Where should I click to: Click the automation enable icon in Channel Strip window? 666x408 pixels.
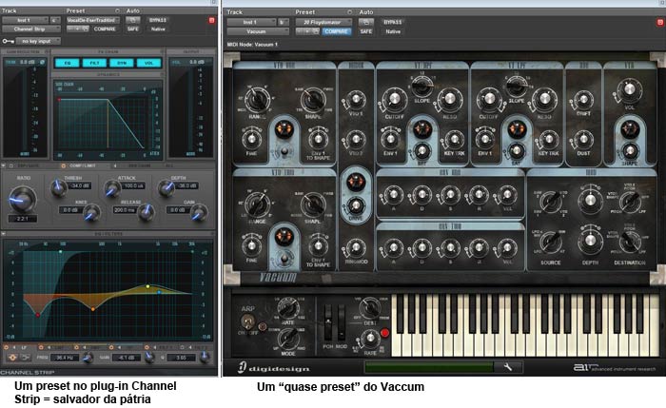pos(133,20)
